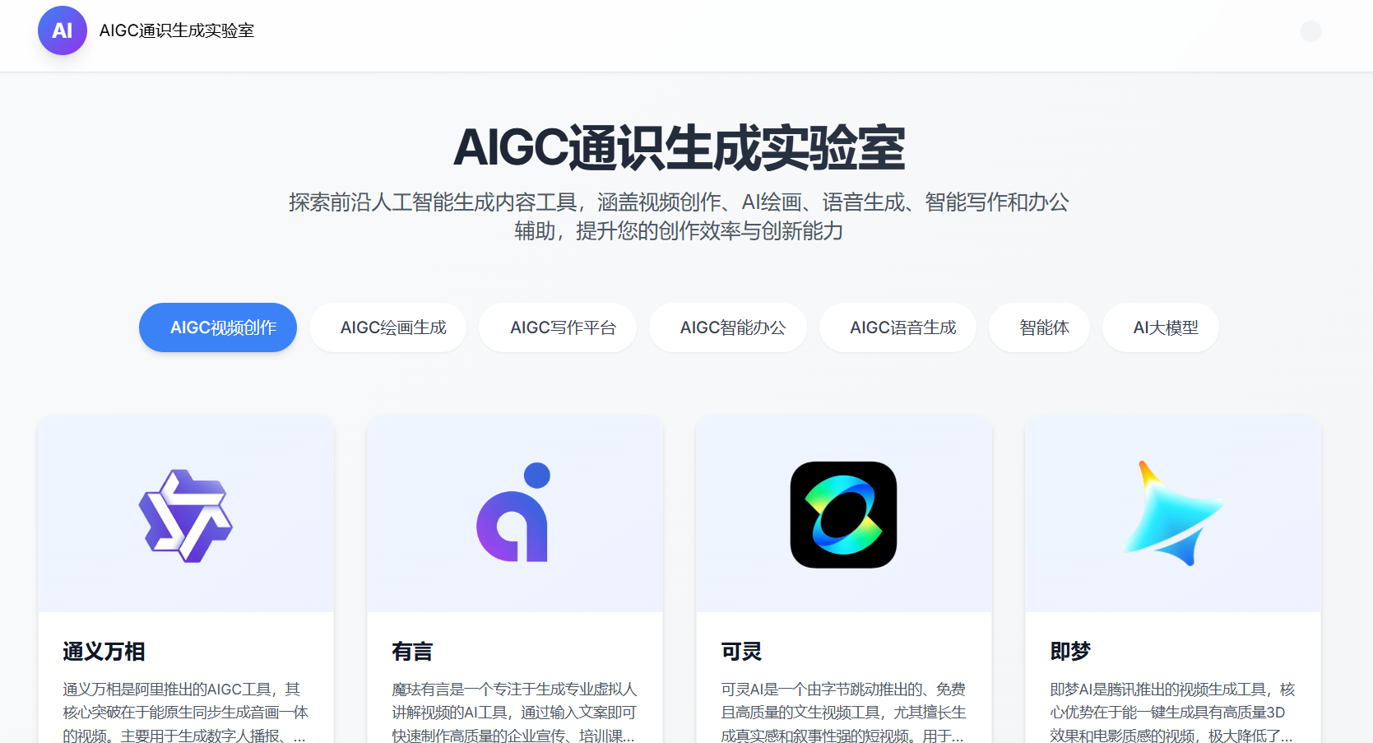Click the header title AIGC通识生成实验室
1373x743 pixels.
click(176, 30)
